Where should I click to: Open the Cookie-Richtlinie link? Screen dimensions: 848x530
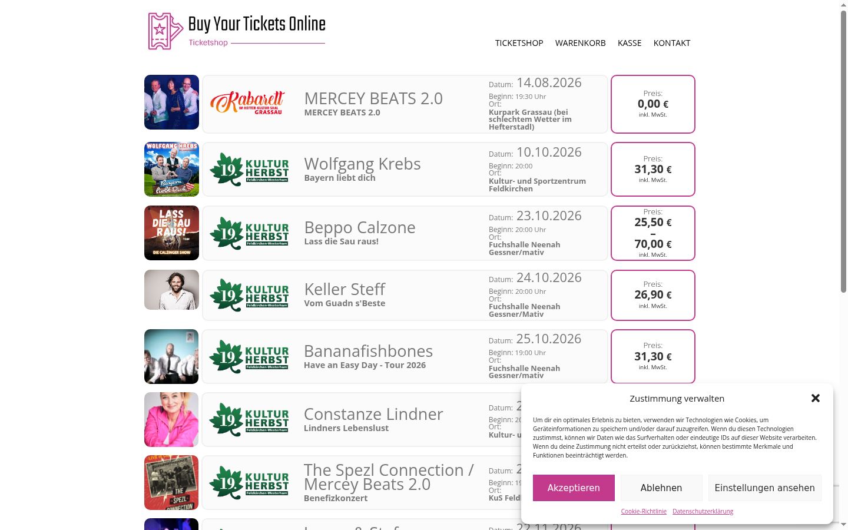644,511
